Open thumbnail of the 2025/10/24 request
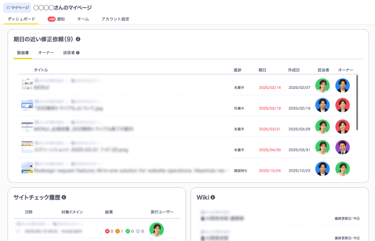375x241 pixels. 27,168
